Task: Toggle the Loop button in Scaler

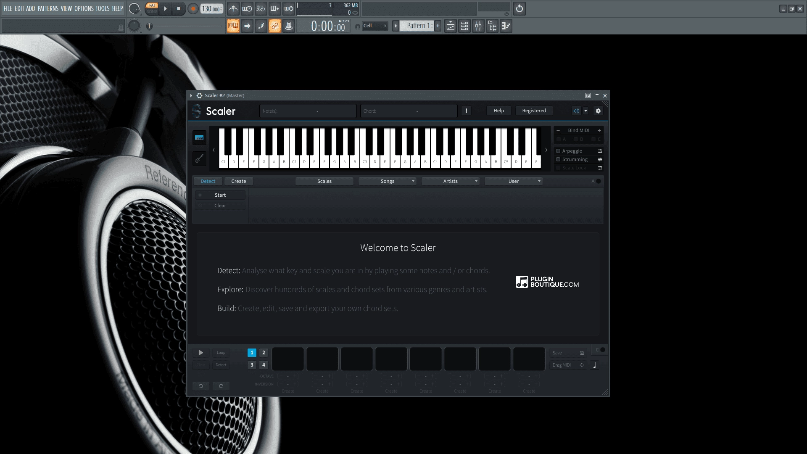Action: click(x=221, y=353)
